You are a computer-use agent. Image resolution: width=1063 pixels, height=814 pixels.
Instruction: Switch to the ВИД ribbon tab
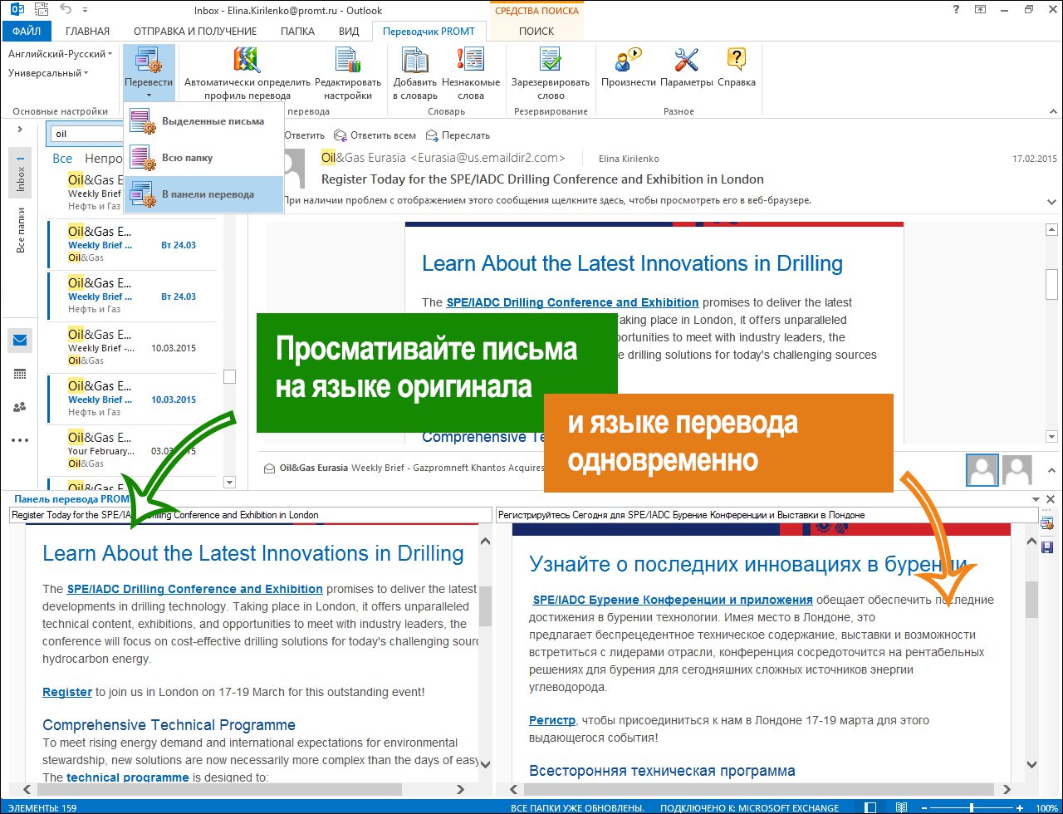pyautogui.click(x=349, y=32)
